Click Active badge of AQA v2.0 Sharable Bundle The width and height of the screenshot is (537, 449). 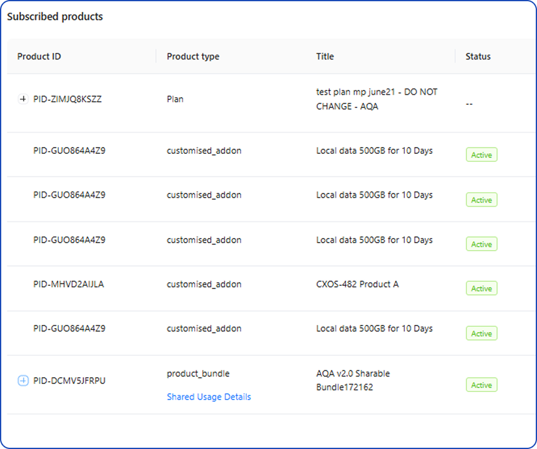click(x=481, y=385)
